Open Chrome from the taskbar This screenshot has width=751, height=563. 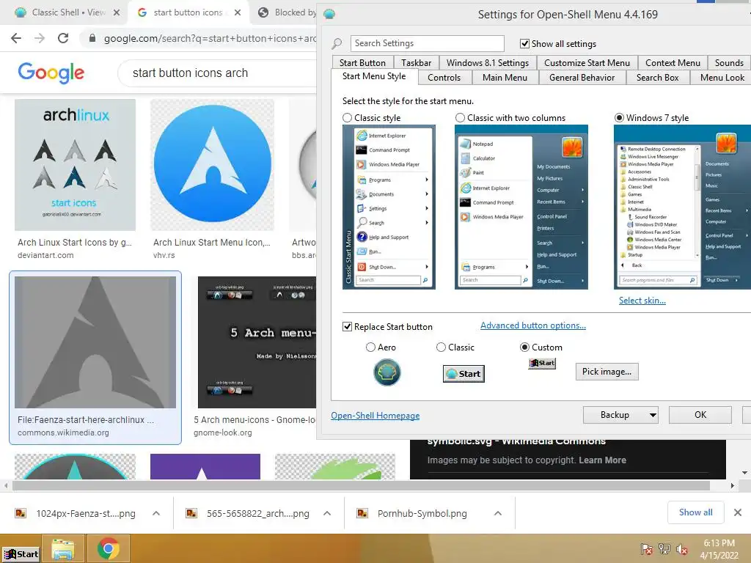[x=109, y=548]
